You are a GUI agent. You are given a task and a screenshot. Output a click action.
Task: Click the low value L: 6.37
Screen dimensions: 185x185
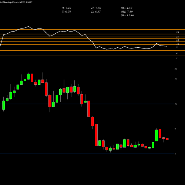tap(96, 12)
